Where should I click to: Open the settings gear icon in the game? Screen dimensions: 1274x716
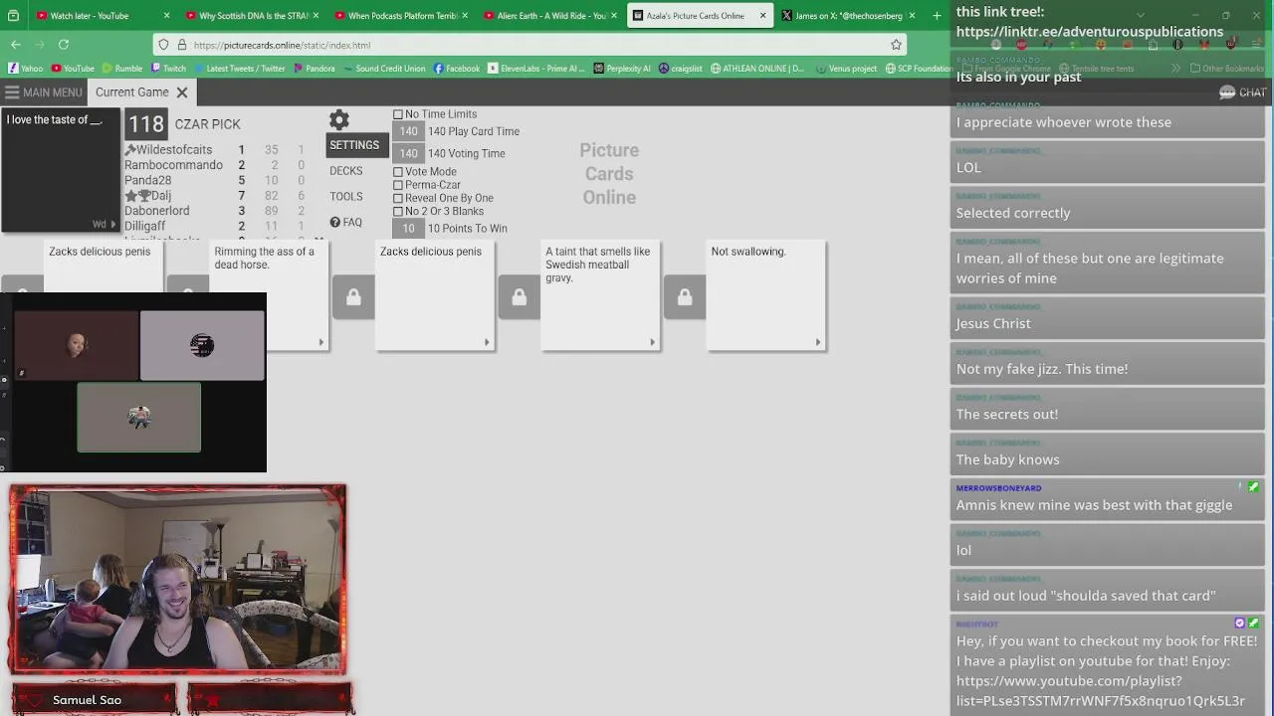pos(339,120)
